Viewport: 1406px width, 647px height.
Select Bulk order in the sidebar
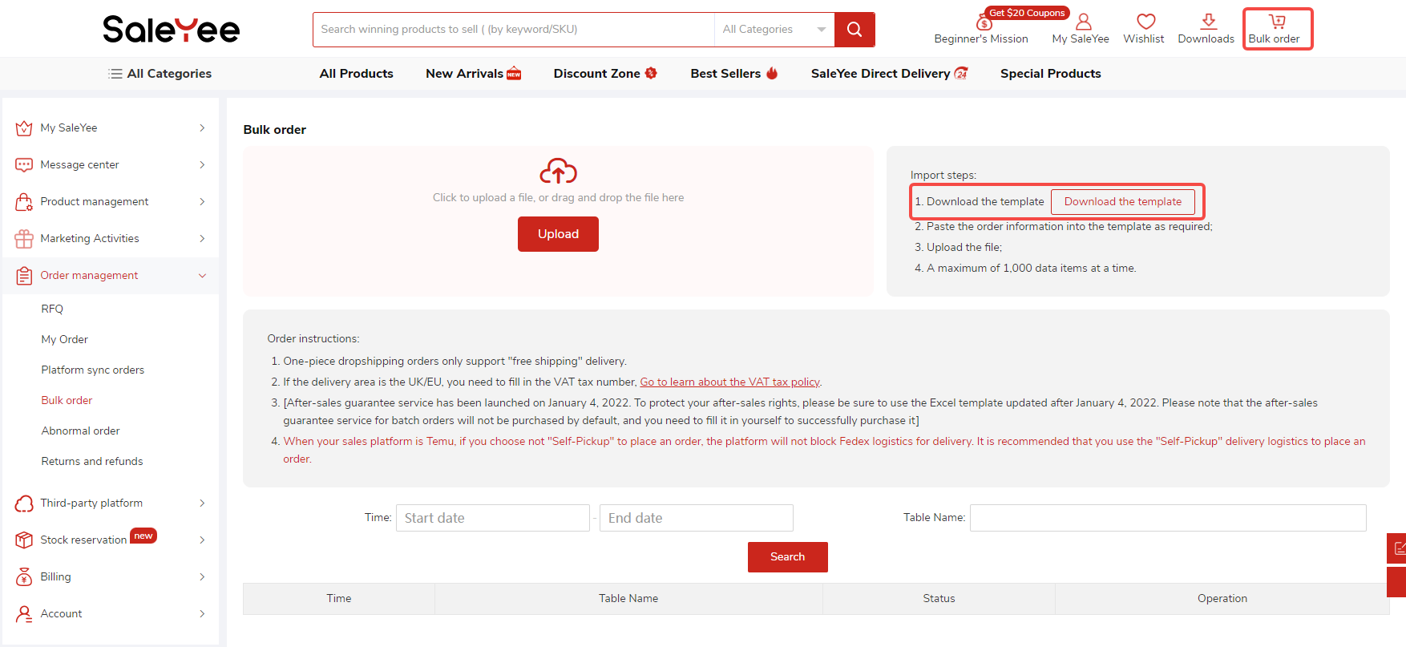pyautogui.click(x=67, y=401)
